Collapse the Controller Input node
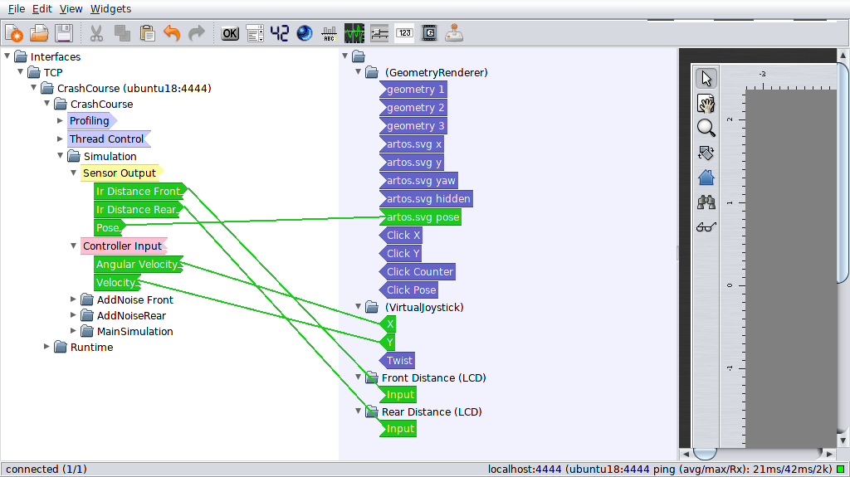This screenshot has width=850, height=477. pos(74,246)
